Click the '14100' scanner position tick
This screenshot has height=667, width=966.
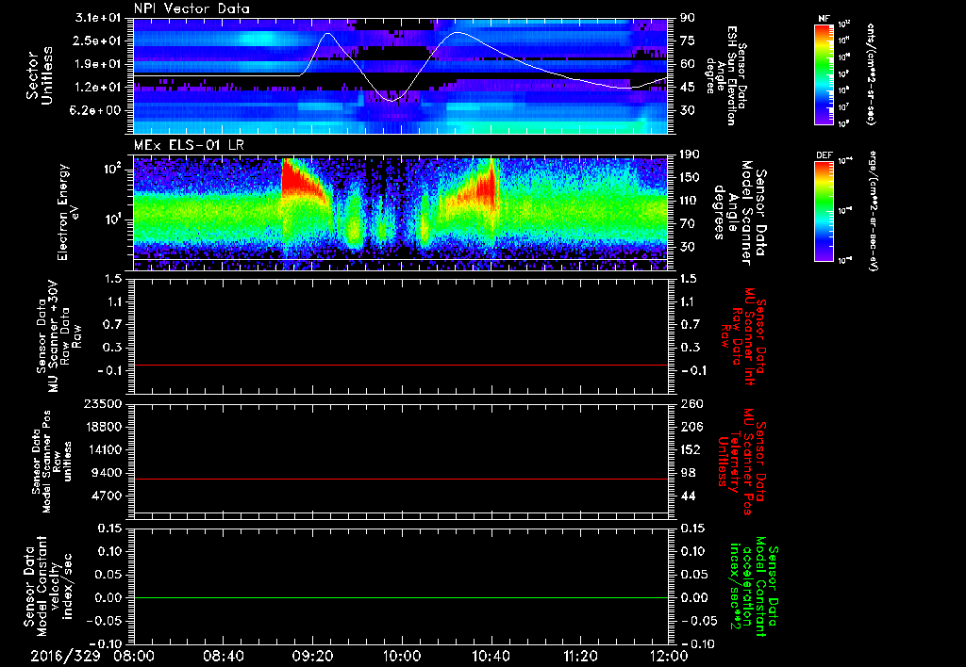tap(102, 449)
